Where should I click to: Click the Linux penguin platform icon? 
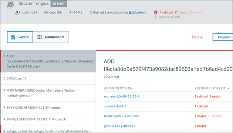[x=17, y=13]
